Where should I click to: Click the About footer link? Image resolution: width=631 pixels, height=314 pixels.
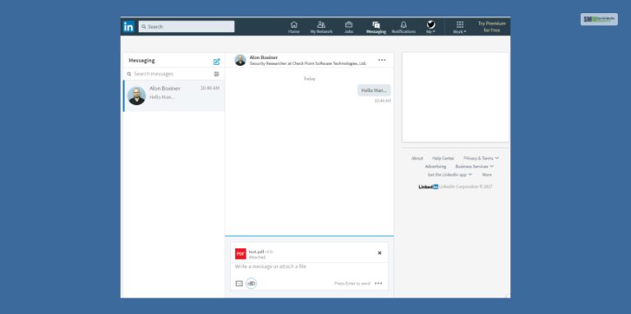tap(417, 158)
